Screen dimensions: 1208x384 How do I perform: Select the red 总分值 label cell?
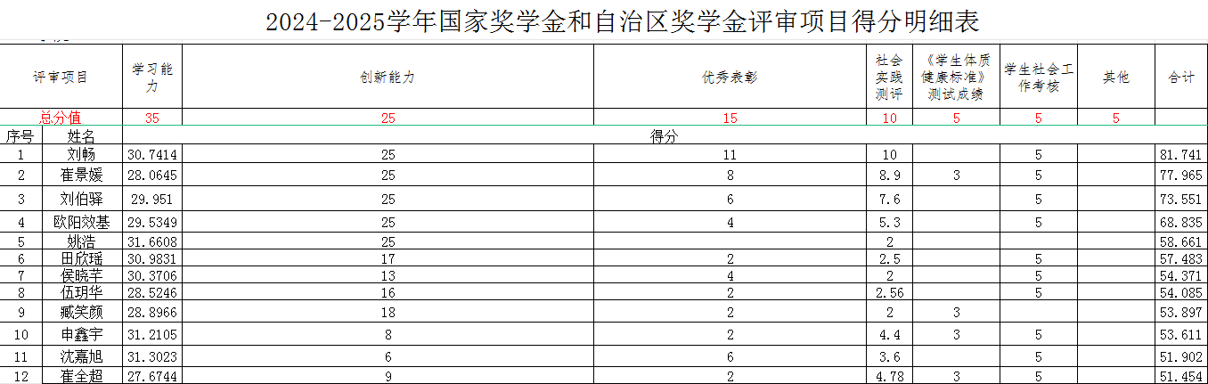(x=61, y=118)
